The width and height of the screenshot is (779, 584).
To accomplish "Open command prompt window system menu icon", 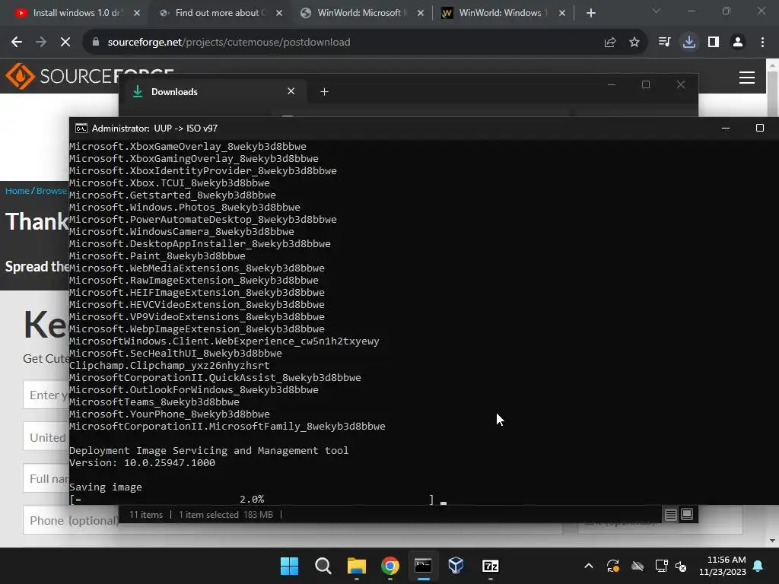I will coord(81,128).
